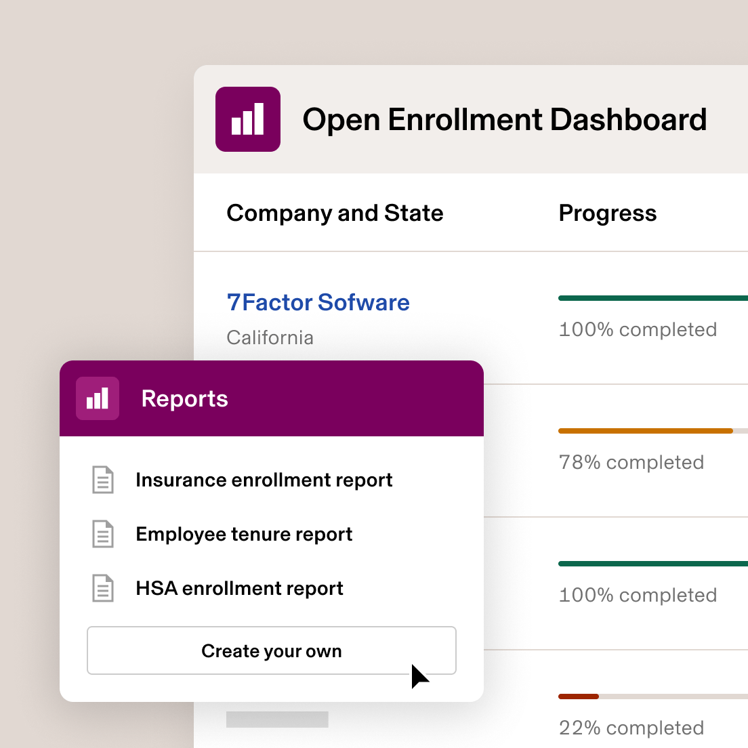Click the Reports panel bar chart icon
The width and height of the screenshot is (748, 748).
[97, 398]
